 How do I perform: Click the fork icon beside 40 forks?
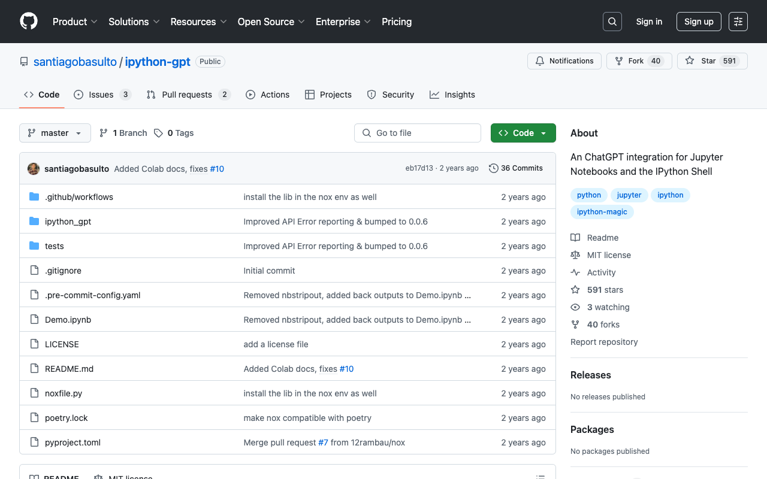click(575, 325)
